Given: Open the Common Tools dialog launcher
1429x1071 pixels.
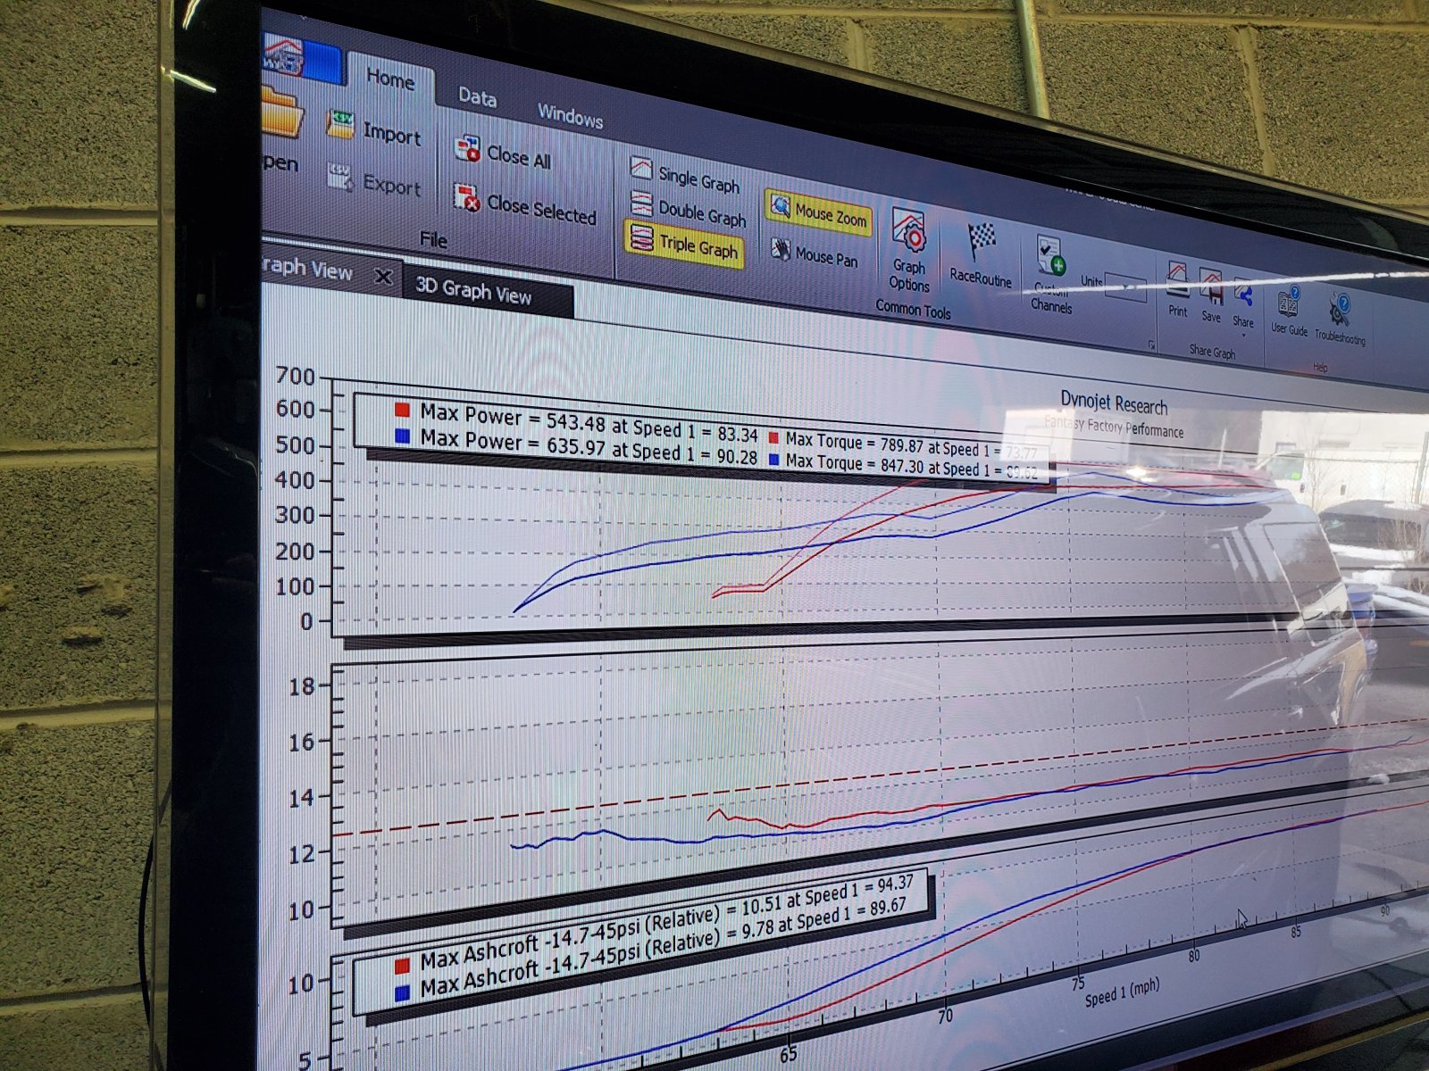Looking at the screenshot, I should click(x=1152, y=345).
